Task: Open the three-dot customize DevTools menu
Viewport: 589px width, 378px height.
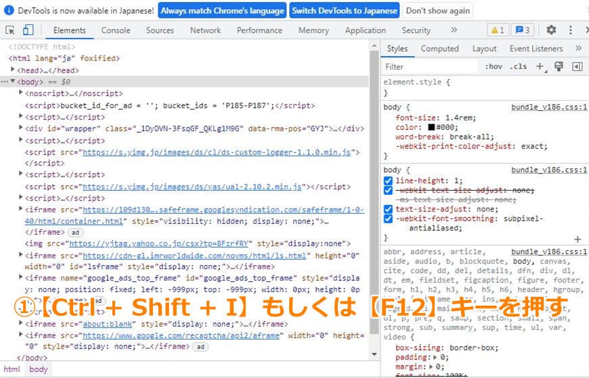Action: pyautogui.click(x=570, y=30)
